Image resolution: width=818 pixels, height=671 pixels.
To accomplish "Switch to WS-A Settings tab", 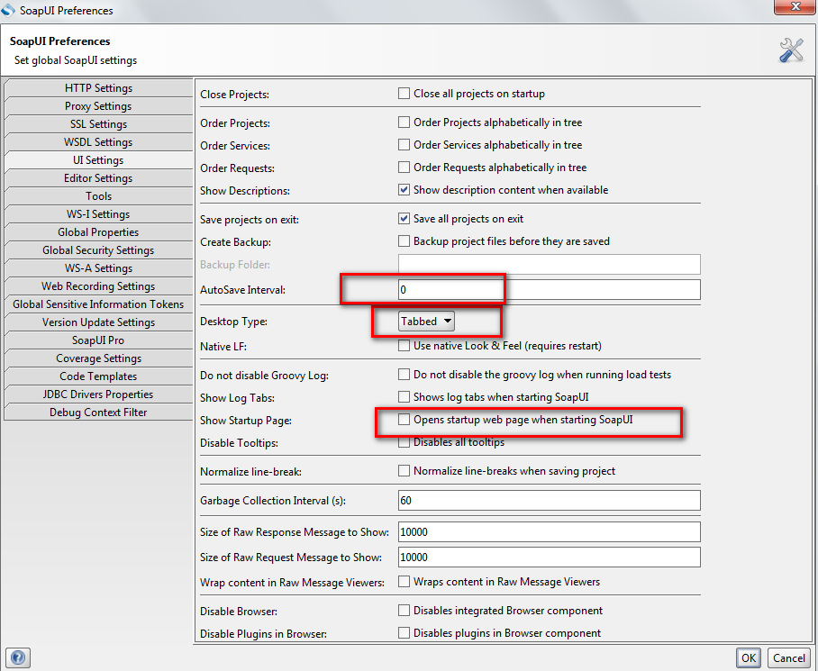I will (x=98, y=268).
